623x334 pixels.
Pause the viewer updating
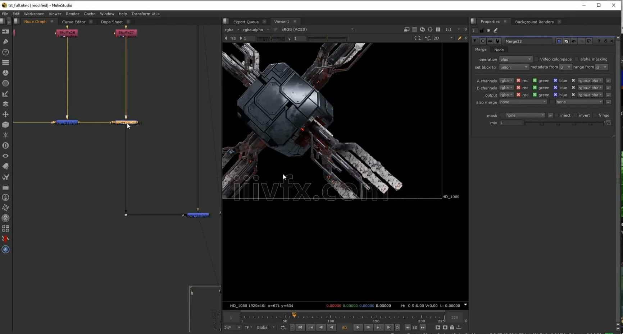(438, 29)
